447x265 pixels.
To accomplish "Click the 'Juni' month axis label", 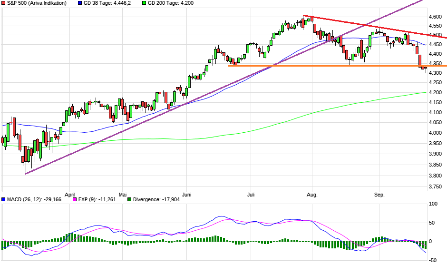I will tap(187, 195).
